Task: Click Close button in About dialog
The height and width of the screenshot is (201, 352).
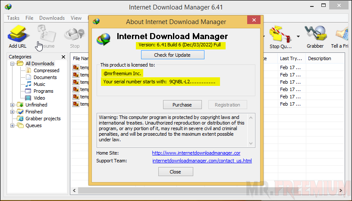Action: pyautogui.click(x=176, y=172)
